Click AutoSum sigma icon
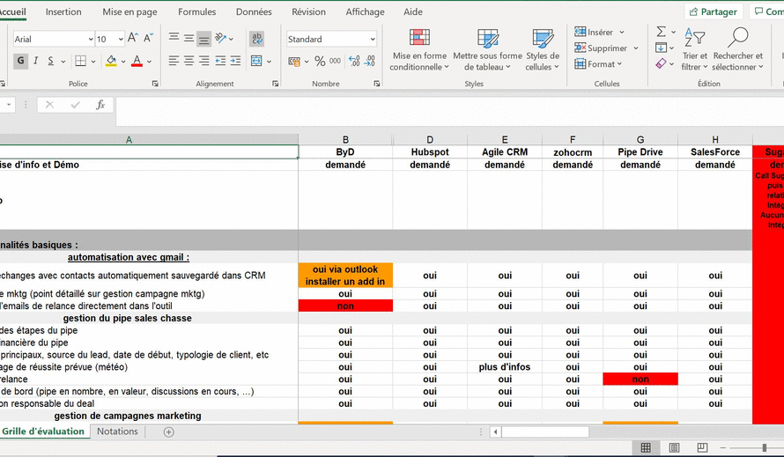The height and width of the screenshot is (457, 784). [x=661, y=32]
